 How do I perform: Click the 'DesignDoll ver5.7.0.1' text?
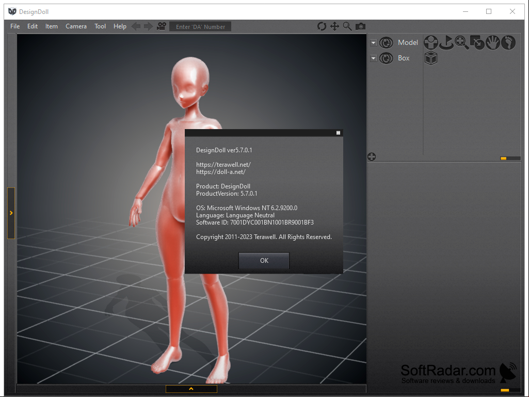(224, 150)
